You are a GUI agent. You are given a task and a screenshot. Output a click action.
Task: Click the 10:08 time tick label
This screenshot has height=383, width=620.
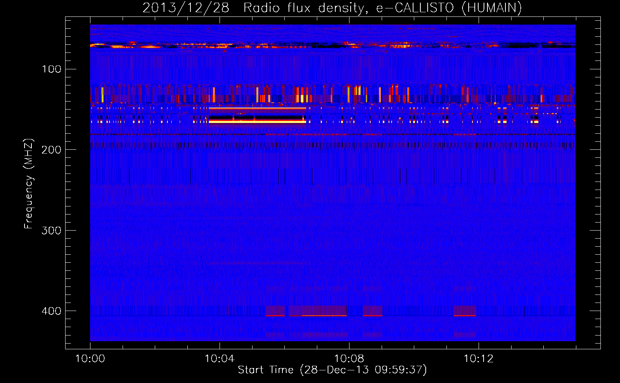pyautogui.click(x=349, y=359)
